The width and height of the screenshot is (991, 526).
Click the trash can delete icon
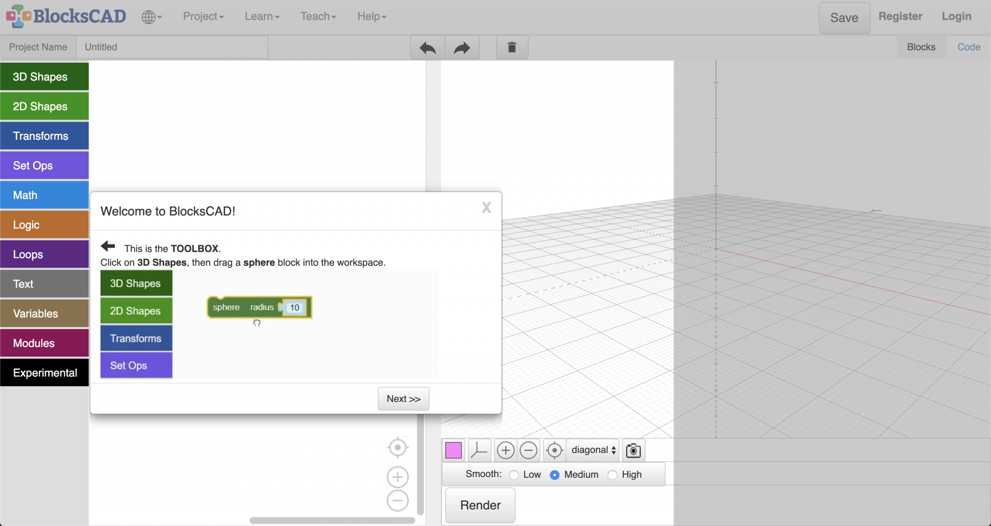click(512, 47)
